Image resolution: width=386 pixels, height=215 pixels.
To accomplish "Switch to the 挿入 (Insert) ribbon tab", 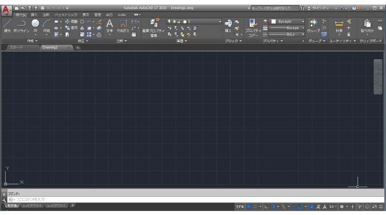I will (x=34, y=15).
